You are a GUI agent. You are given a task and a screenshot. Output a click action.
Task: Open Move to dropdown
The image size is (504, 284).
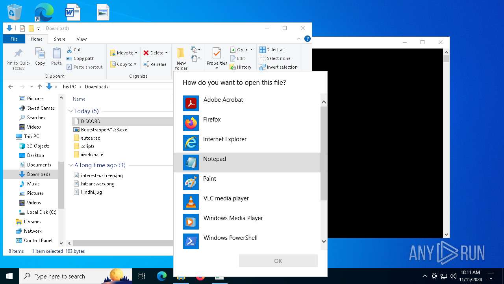pos(124,53)
